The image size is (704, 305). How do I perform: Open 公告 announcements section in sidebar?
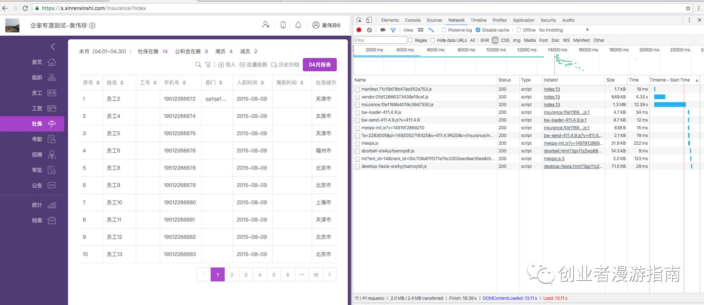(44, 186)
